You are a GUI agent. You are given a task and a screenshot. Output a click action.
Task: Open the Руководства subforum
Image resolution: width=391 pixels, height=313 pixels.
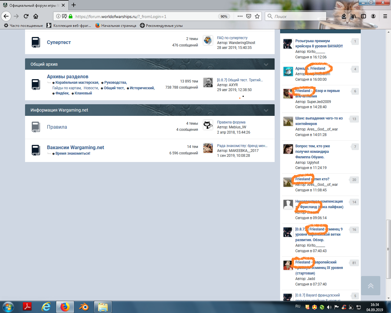115,83
